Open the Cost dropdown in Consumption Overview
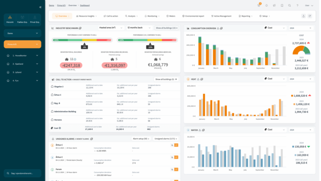The height and width of the screenshot is (181, 321). (x=275, y=28)
